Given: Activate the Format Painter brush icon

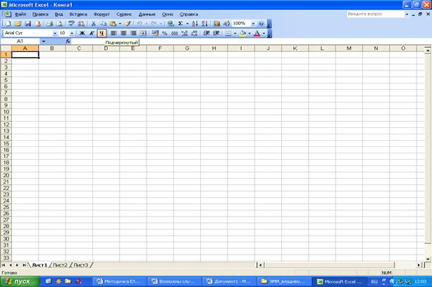Looking at the screenshot, I should click(128, 24).
